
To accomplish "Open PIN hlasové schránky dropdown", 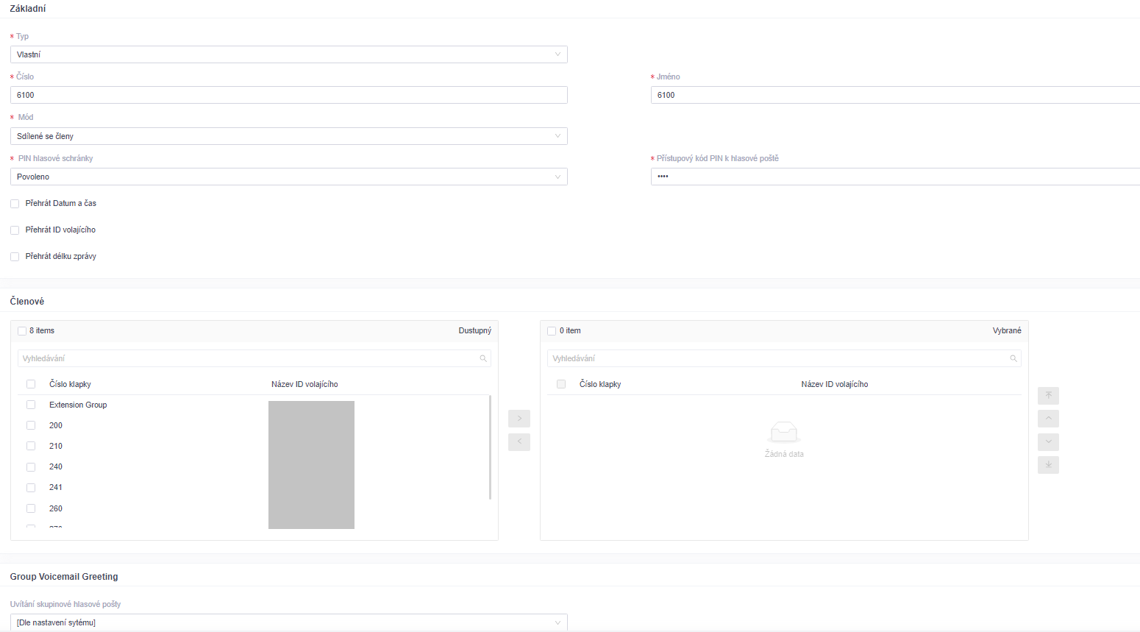I will (289, 177).
